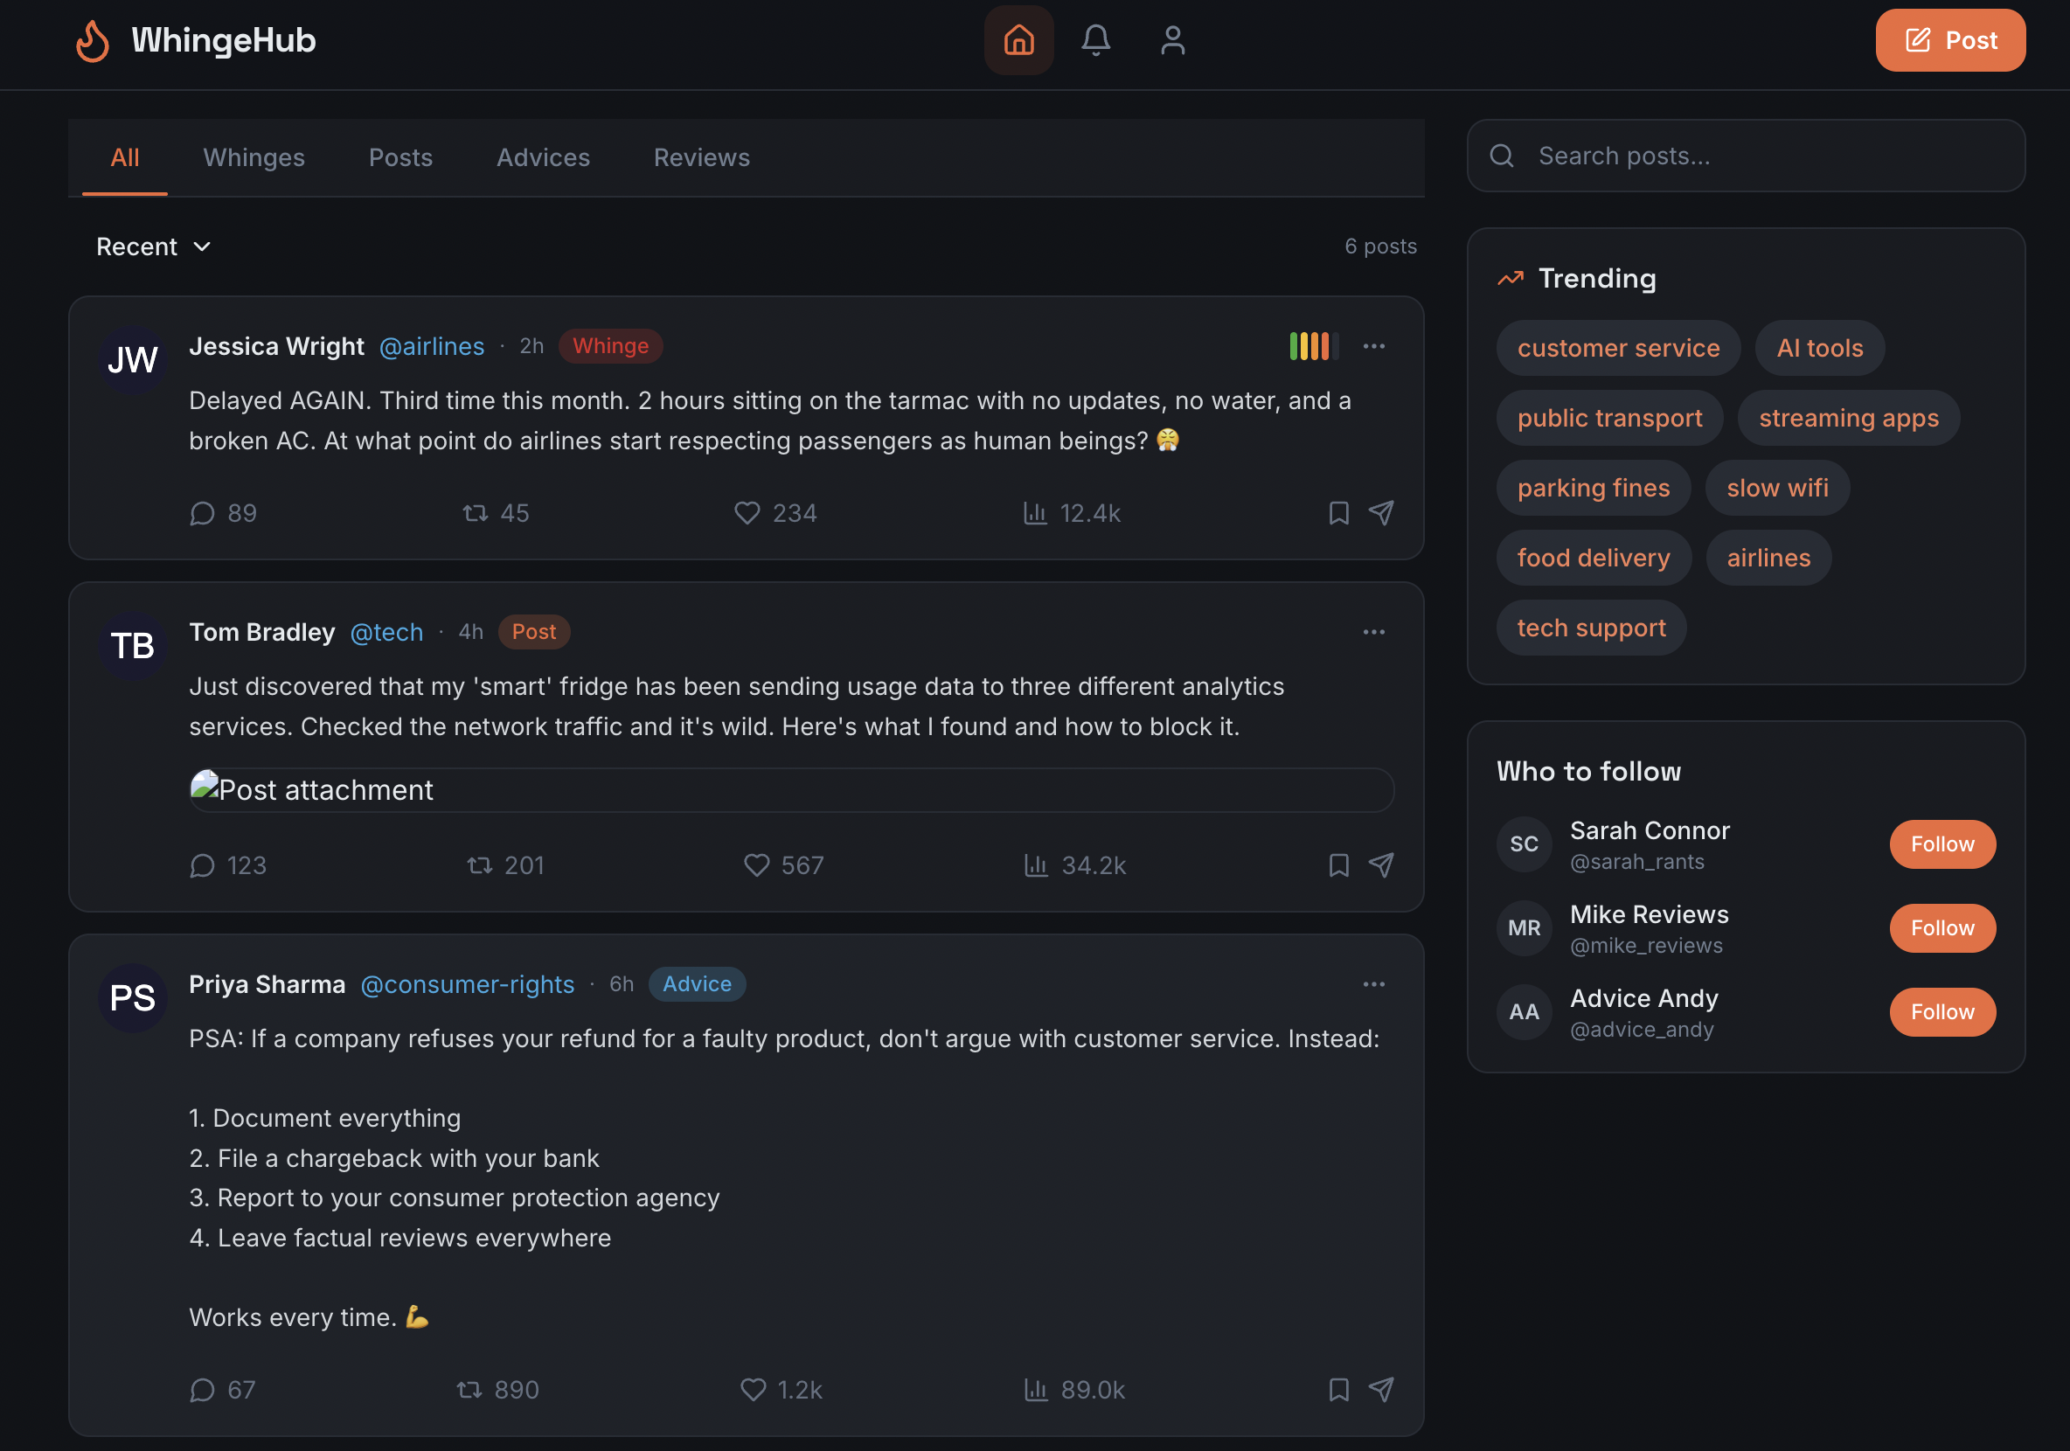Image resolution: width=2070 pixels, height=1451 pixels.
Task: Open the profile icon in header
Action: (x=1172, y=40)
